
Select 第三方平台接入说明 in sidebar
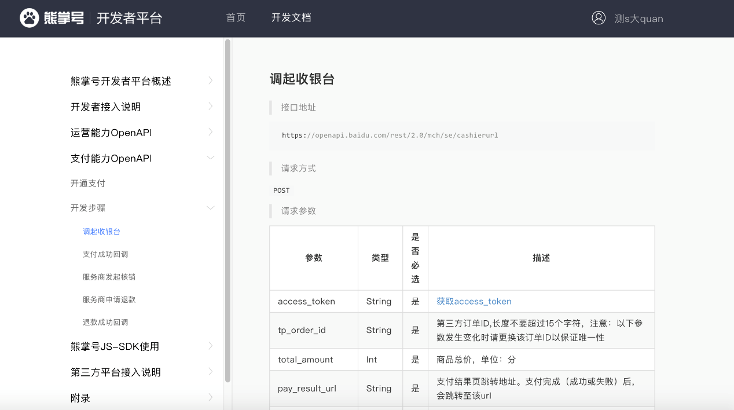116,372
